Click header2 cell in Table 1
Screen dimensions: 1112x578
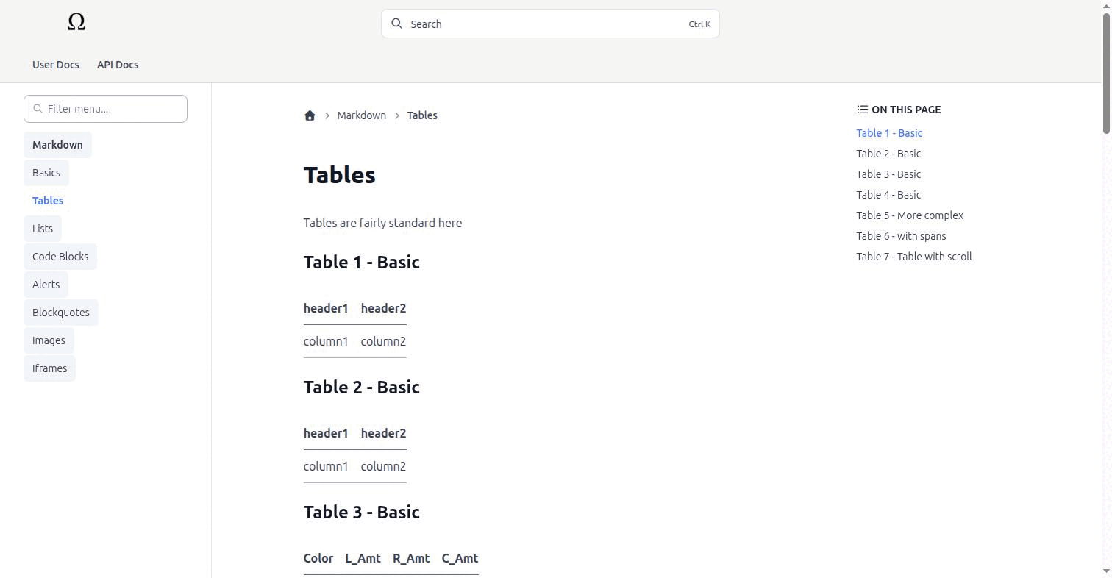click(x=383, y=308)
